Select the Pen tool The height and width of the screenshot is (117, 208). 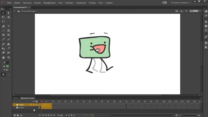(3, 26)
